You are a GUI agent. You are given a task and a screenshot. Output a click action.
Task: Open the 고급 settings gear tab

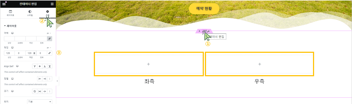tap(48, 13)
